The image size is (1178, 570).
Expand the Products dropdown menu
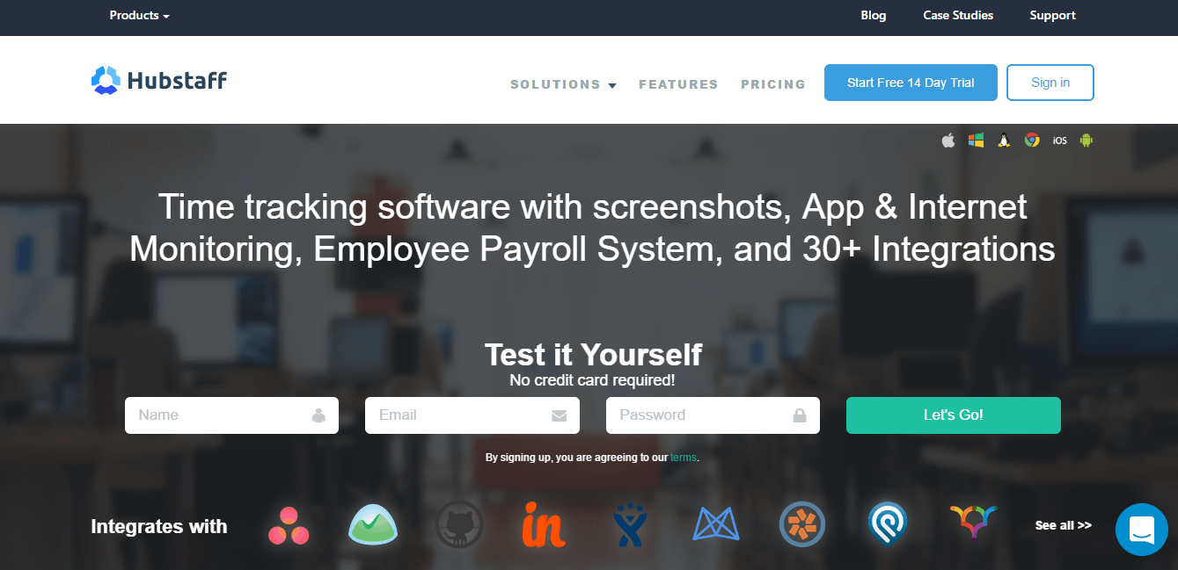[x=140, y=16]
